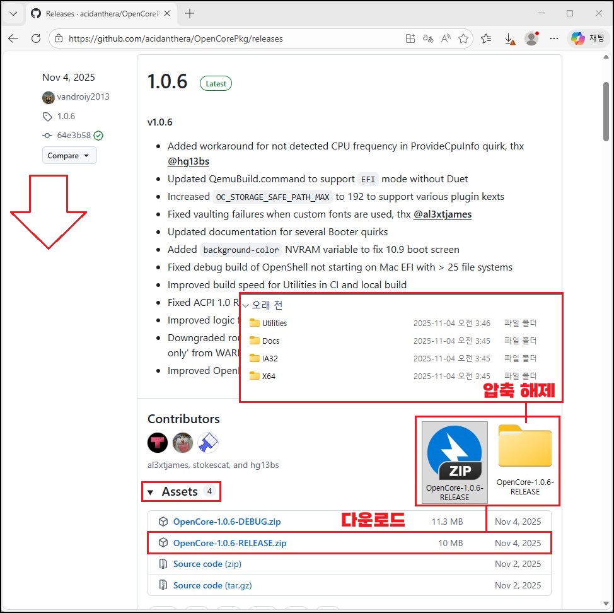Download OpenCore-1.0.6-RELEASE.zip
Viewport: 614px width, 613px height.
click(x=229, y=543)
